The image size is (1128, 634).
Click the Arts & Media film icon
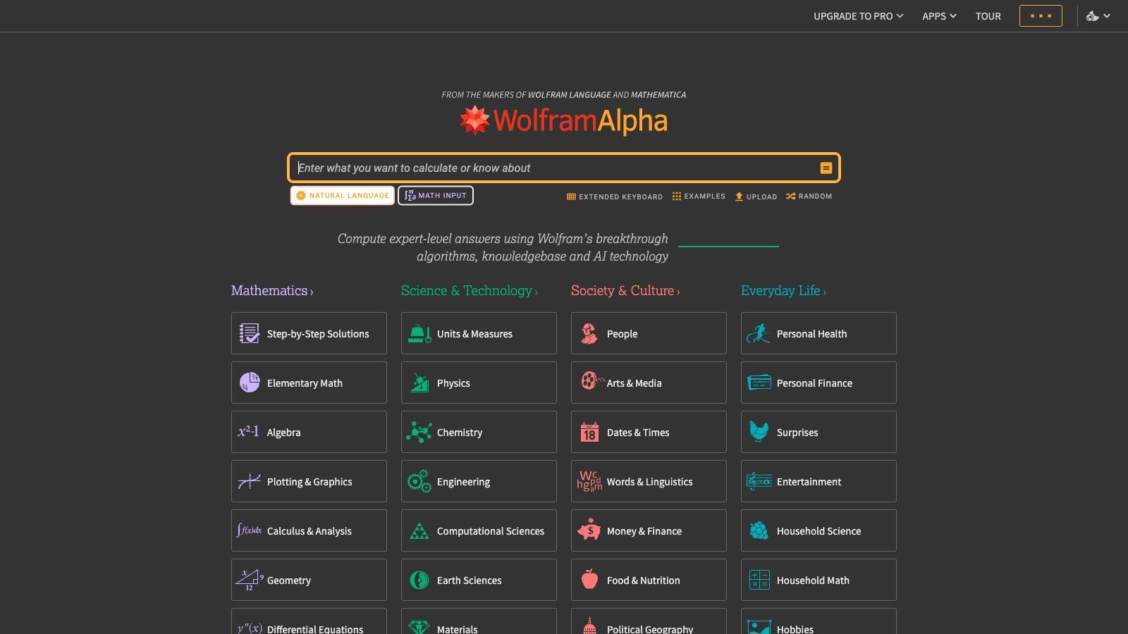coord(592,381)
